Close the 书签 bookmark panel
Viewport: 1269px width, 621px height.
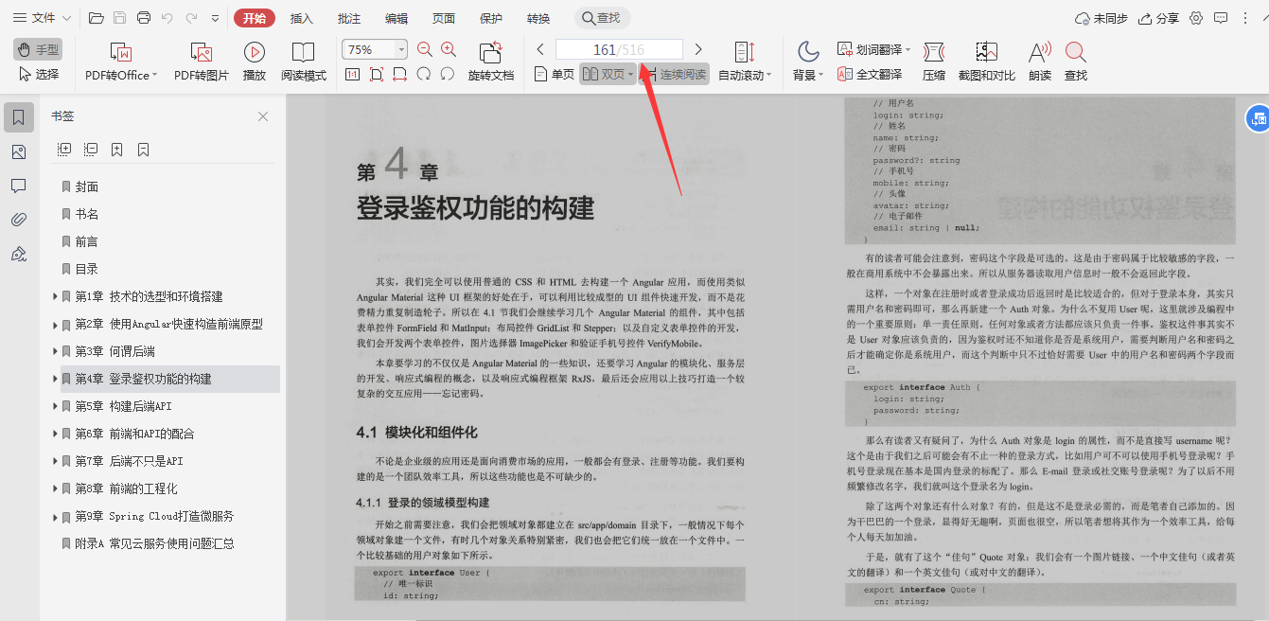pos(263,116)
